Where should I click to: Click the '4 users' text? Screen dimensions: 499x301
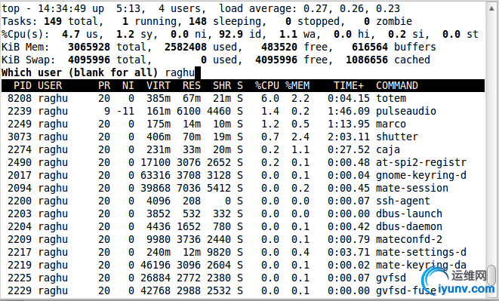click(x=182, y=8)
